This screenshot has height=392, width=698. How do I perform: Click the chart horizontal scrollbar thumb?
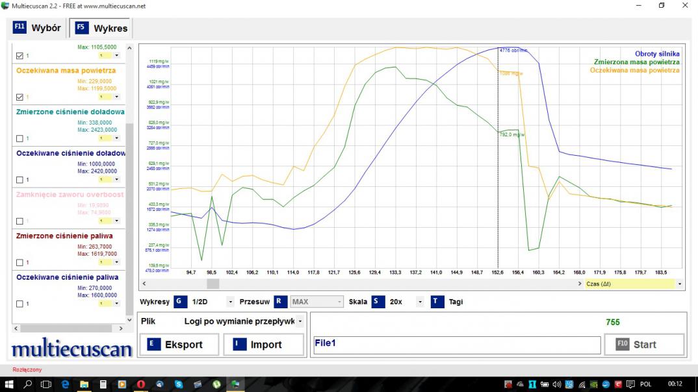[x=213, y=284]
